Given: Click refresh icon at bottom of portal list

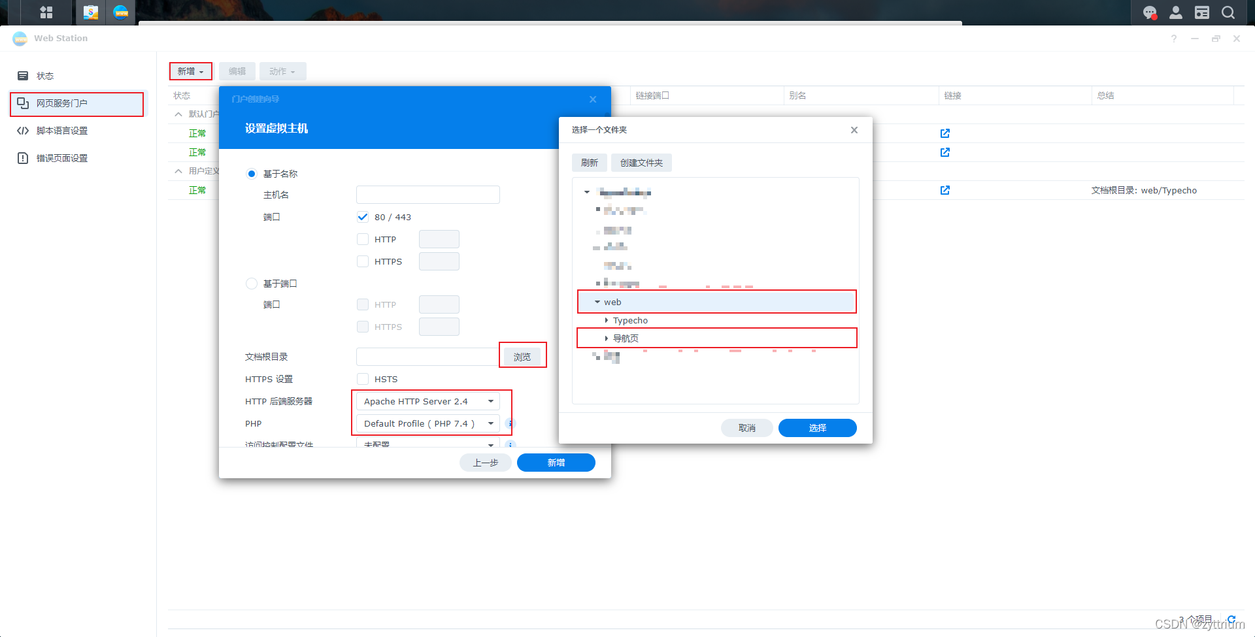Looking at the screenshot, I should point(1231,619).
